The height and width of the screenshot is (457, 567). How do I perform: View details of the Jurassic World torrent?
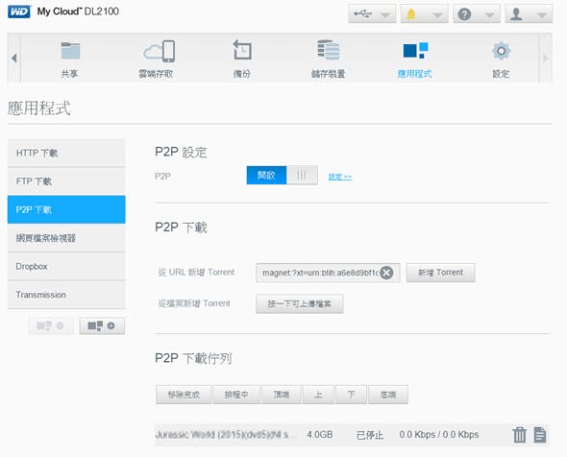(x=540, y=434)
